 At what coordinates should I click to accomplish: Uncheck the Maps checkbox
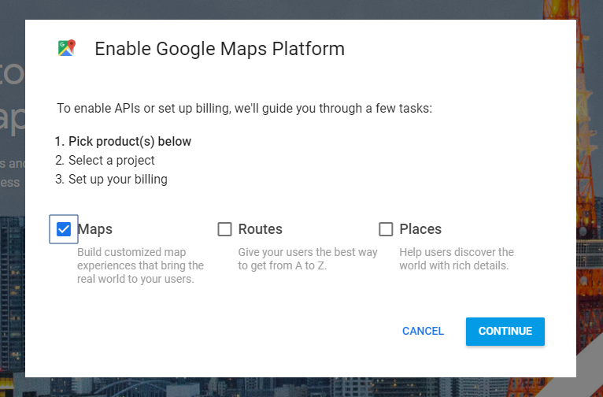[x=64, y=229]
